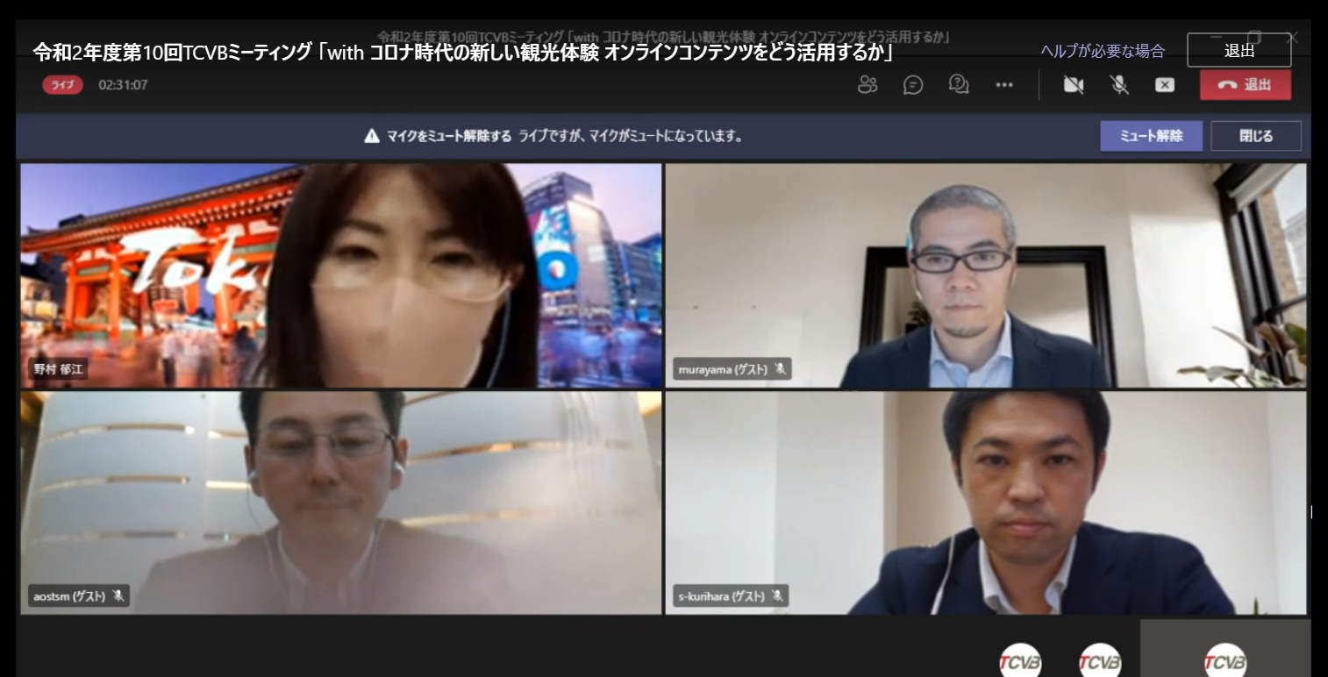Toggle the muted microphone icon in toolbar
This screenshot has height=677, width=1328.
(1119, 85)
